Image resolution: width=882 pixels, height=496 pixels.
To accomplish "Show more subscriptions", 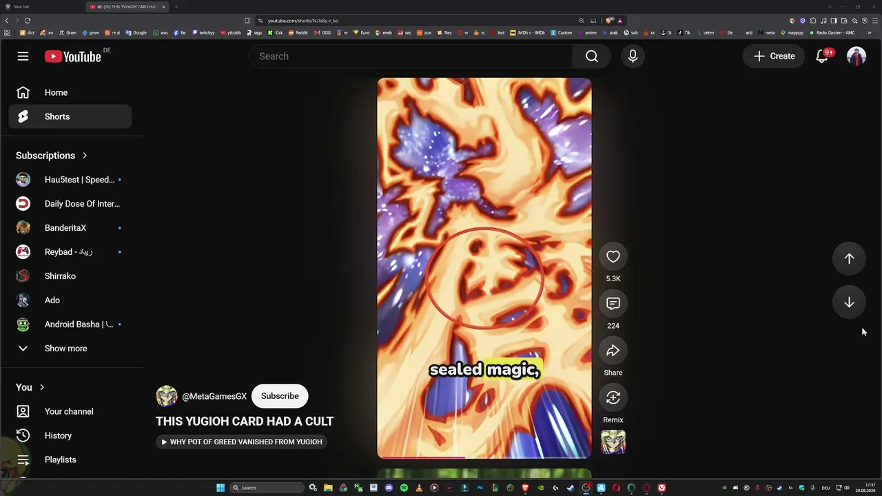I will tap(70, 349).
